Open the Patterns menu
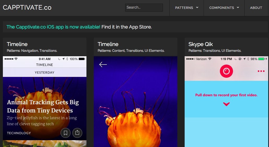 [187, 8]
